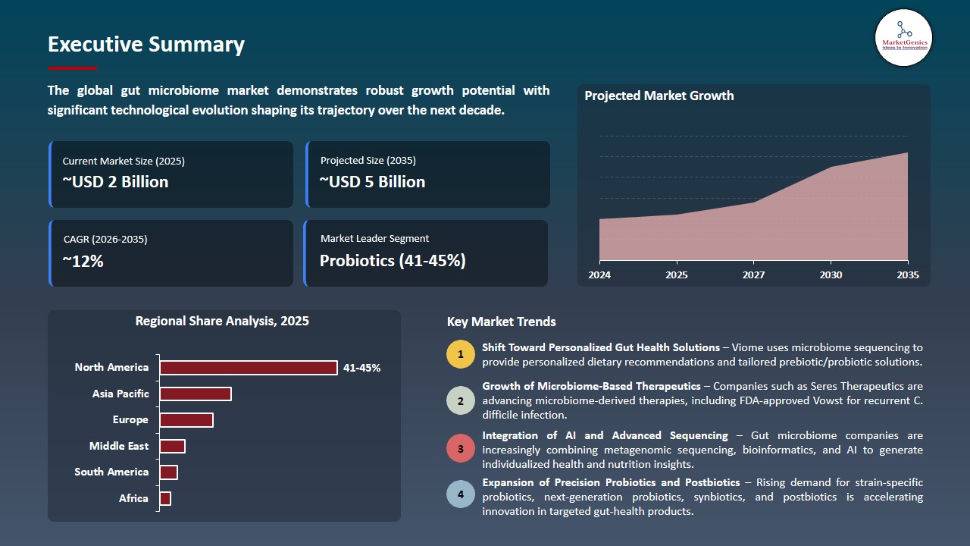
Task: Click the 2035 axis label
Action: [907, 275]
